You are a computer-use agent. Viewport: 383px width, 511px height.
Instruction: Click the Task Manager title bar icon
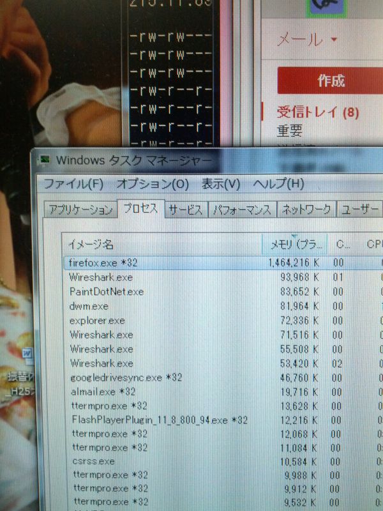click(x=44, y=160)
